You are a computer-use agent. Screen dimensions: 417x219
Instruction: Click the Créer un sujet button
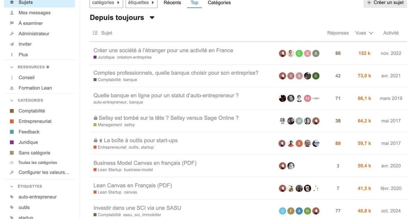click(385, 3)
